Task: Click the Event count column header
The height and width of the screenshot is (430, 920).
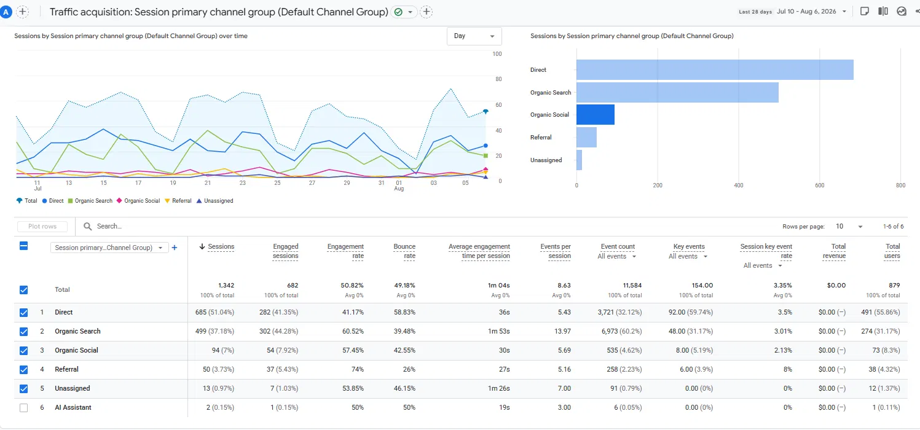Action: pos(618,246)
